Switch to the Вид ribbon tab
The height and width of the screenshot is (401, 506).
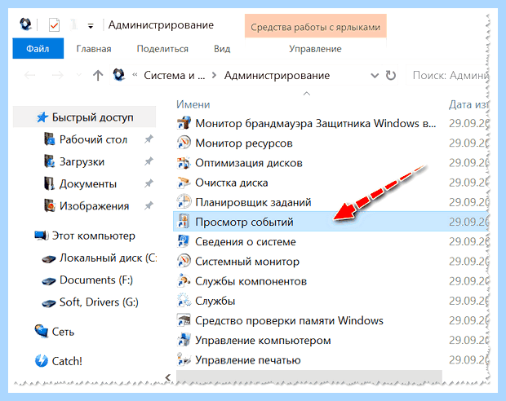pyautogui.click(x=222, y=49)
